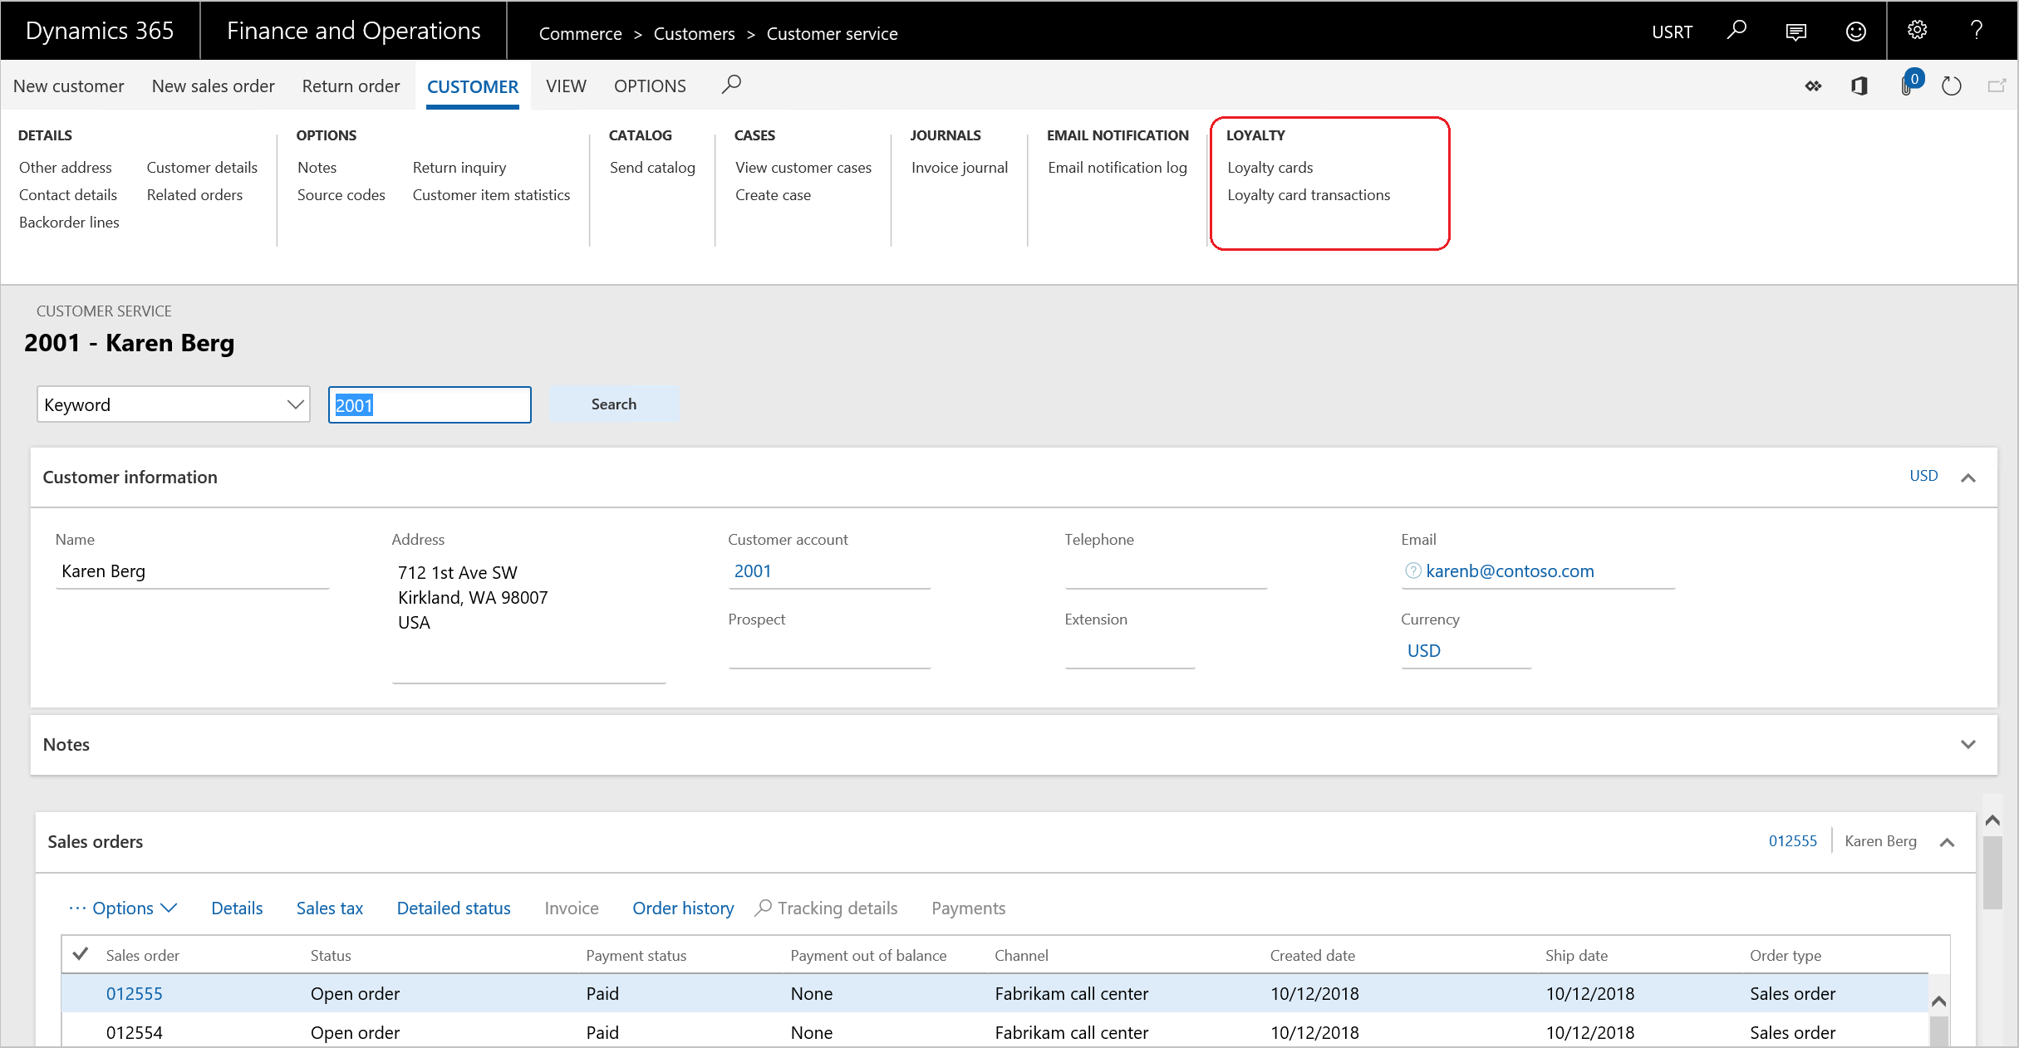2019x1048 pixels.
Task: Select the Customer information USD link
Action: point(1923,477)
